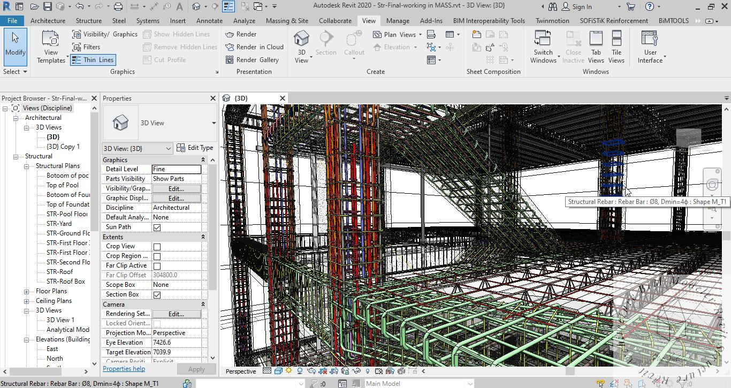Click the 3D View house icon
Image resolution: width=731 pixels, height=388 pixels.
[302, 39]
